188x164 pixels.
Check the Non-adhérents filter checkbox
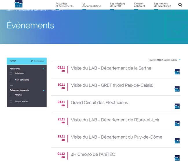11,80
